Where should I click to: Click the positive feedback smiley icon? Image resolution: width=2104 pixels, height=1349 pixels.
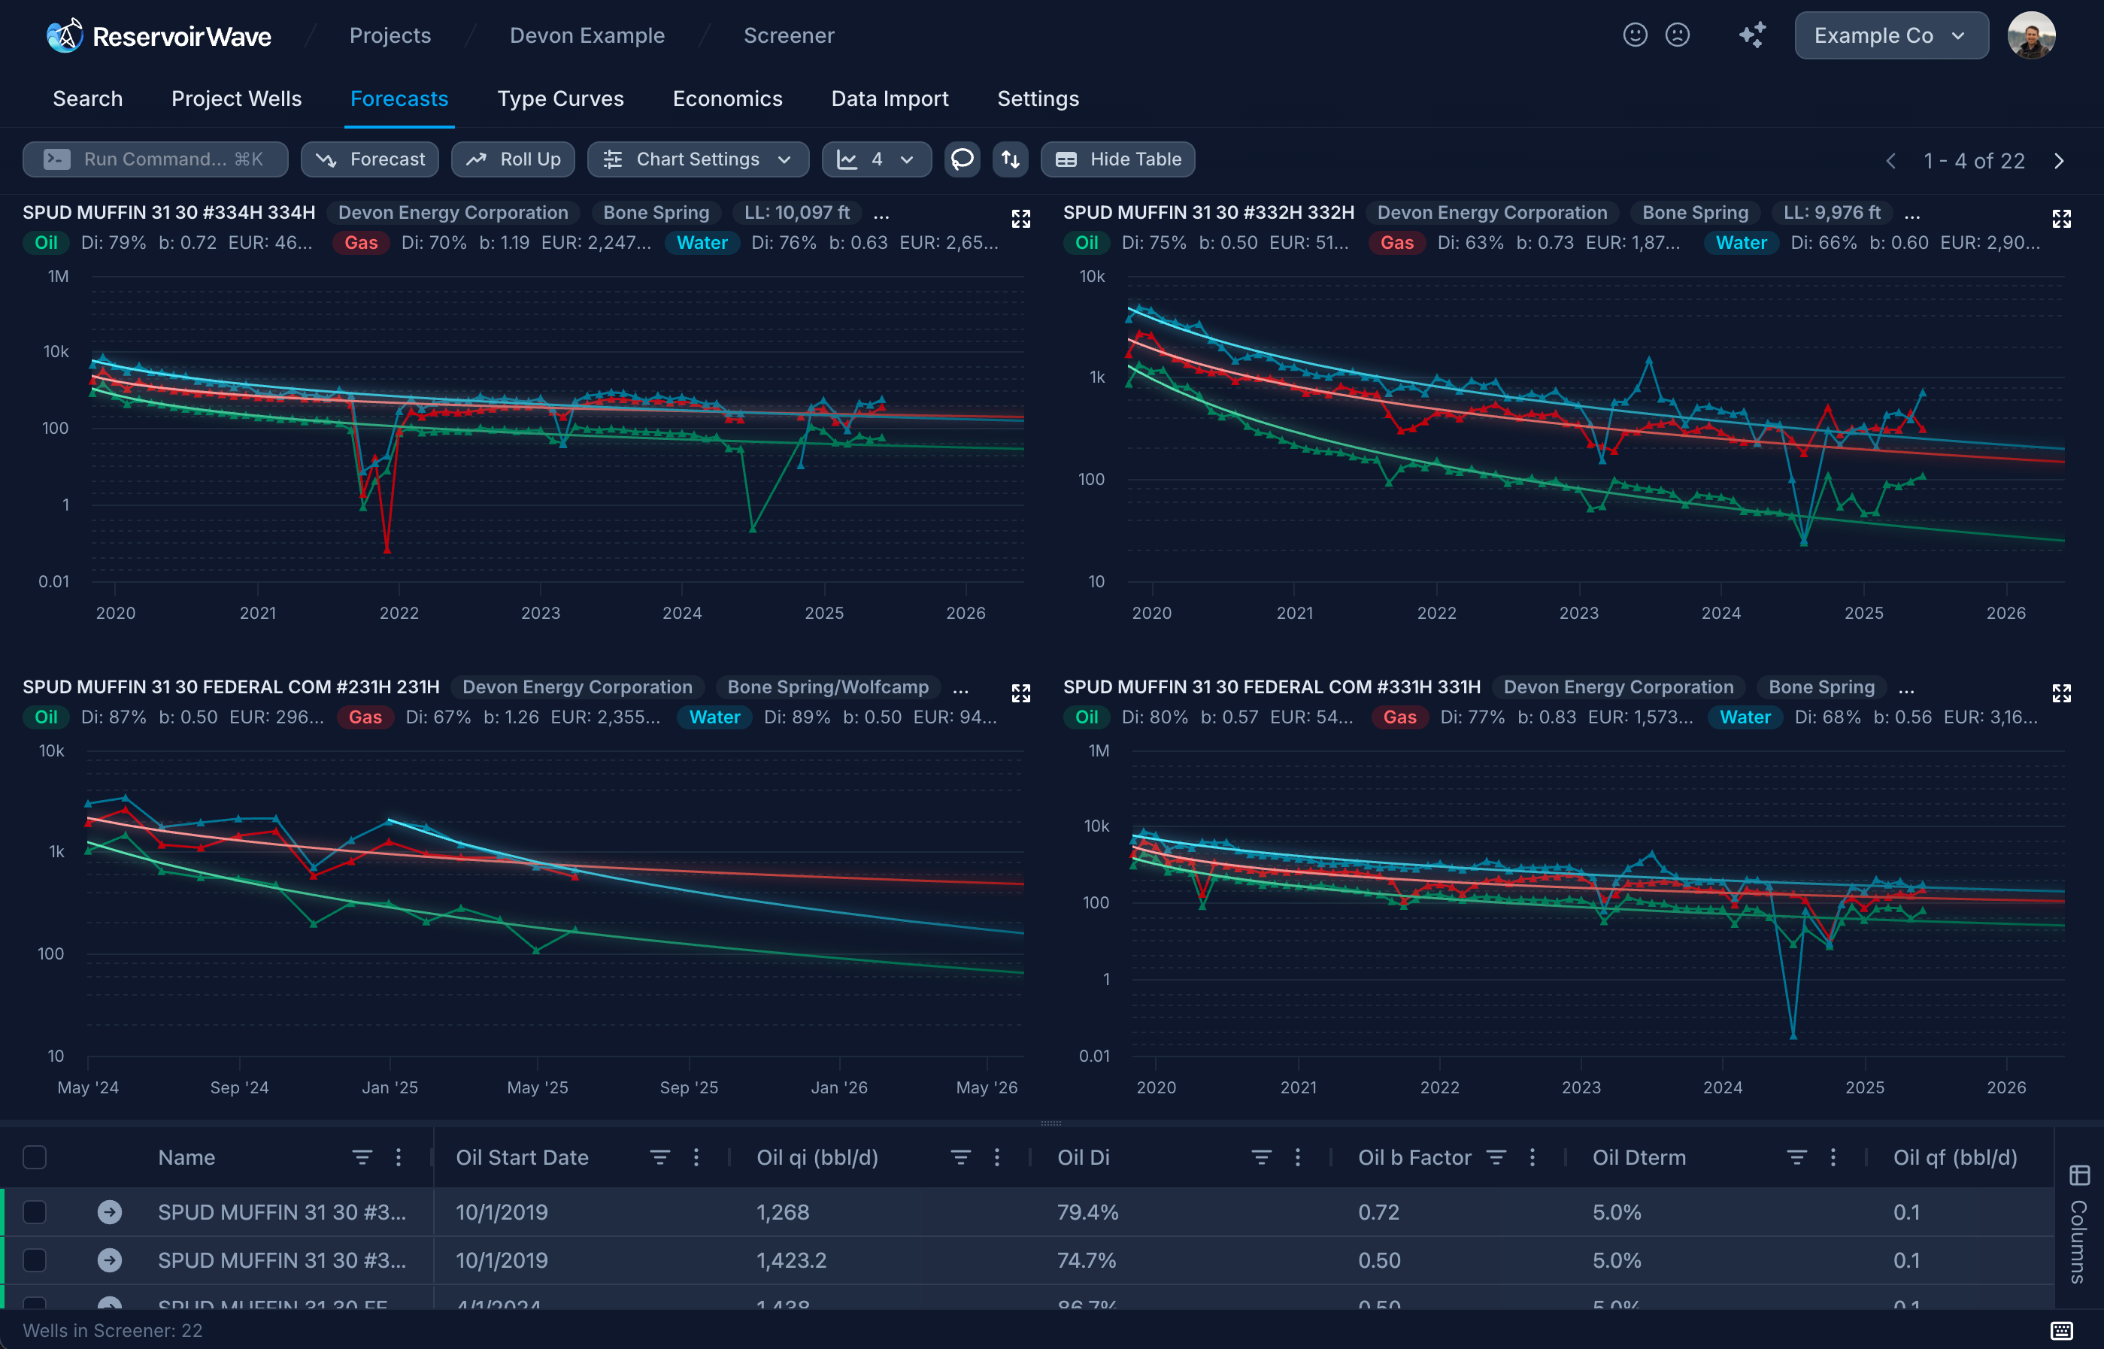pyautogui.click(x=1635, y=35)
